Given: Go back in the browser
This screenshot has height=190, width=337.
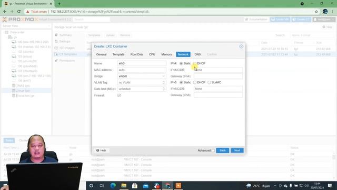Looking at the screenshot, I should click(5, 12).
